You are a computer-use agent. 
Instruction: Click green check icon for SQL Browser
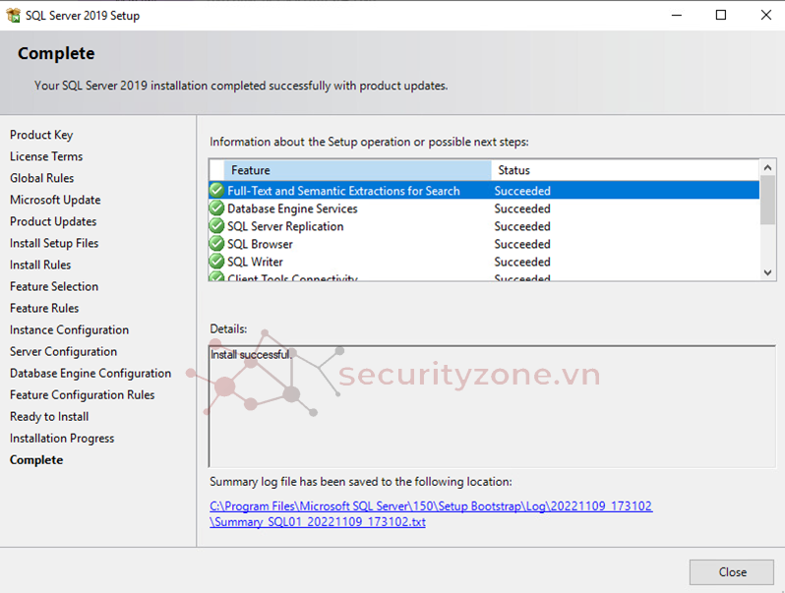[216, 244]
